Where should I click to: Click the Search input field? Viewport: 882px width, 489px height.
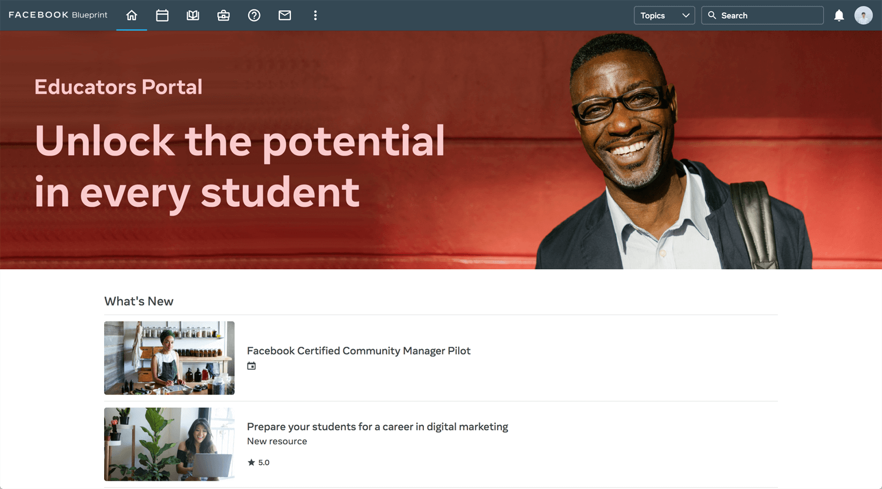(x=763, y=15)
